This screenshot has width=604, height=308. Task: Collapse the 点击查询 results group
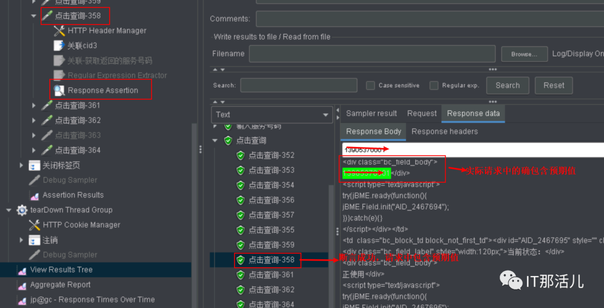[215, 141]
